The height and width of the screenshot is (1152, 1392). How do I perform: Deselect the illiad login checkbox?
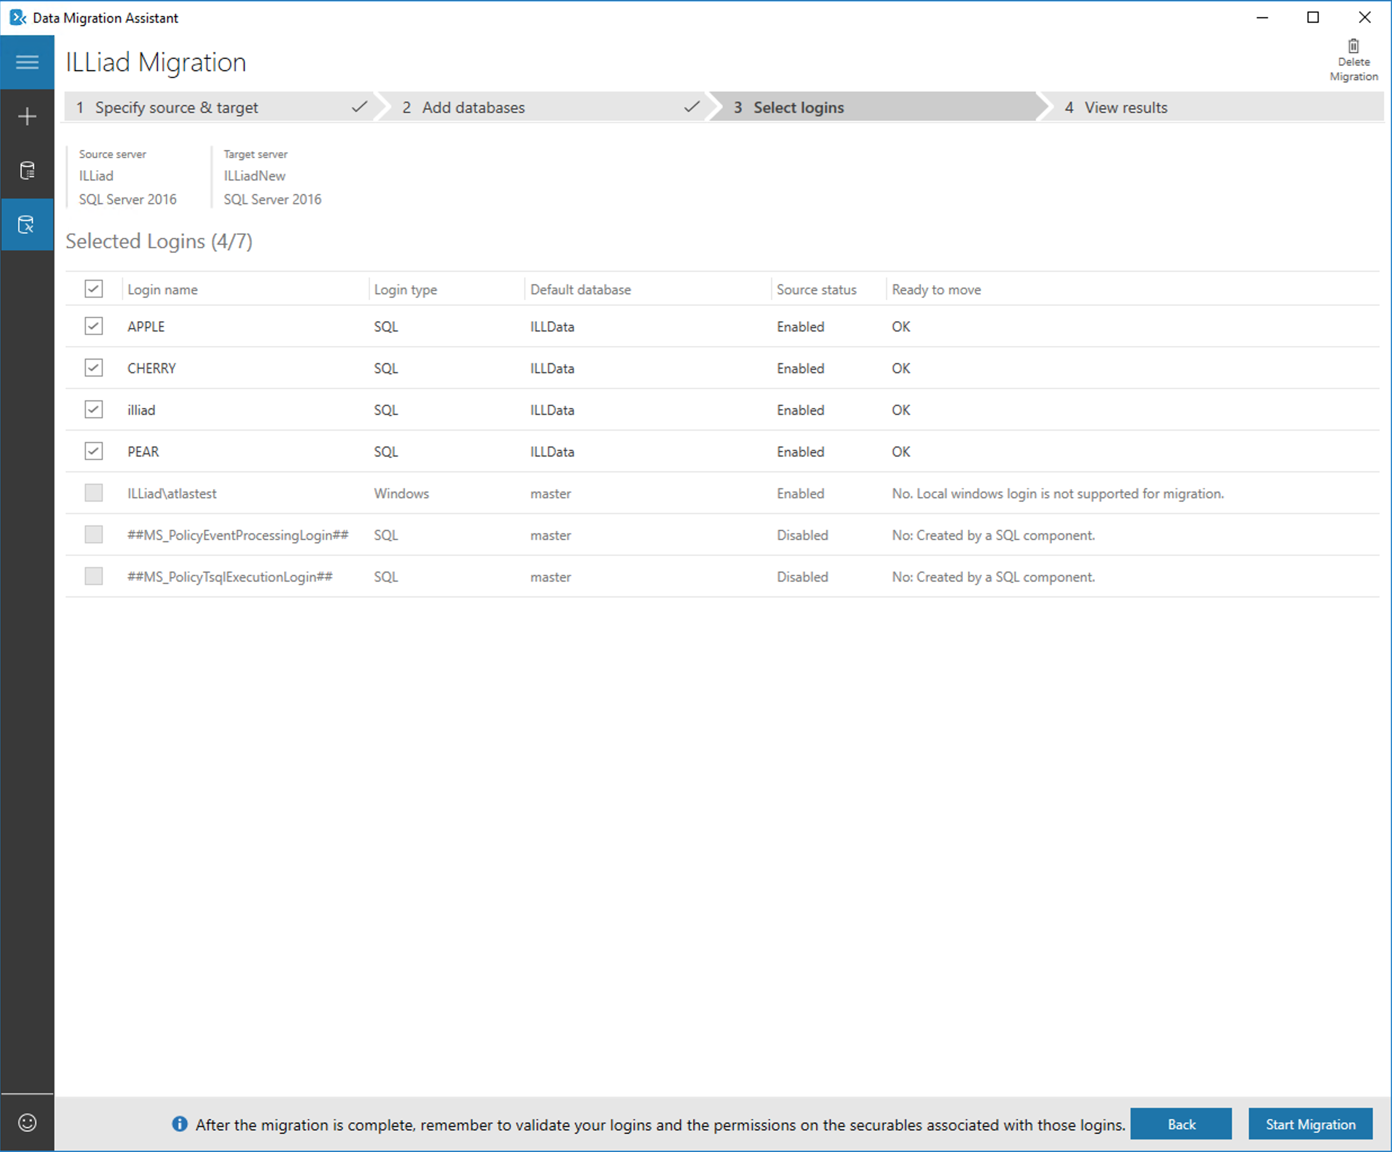[94, 410]
